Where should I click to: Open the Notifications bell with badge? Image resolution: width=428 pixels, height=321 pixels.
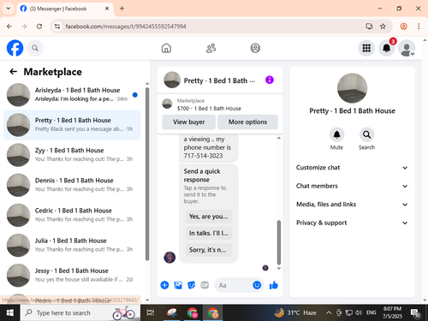tap(387, 48)
